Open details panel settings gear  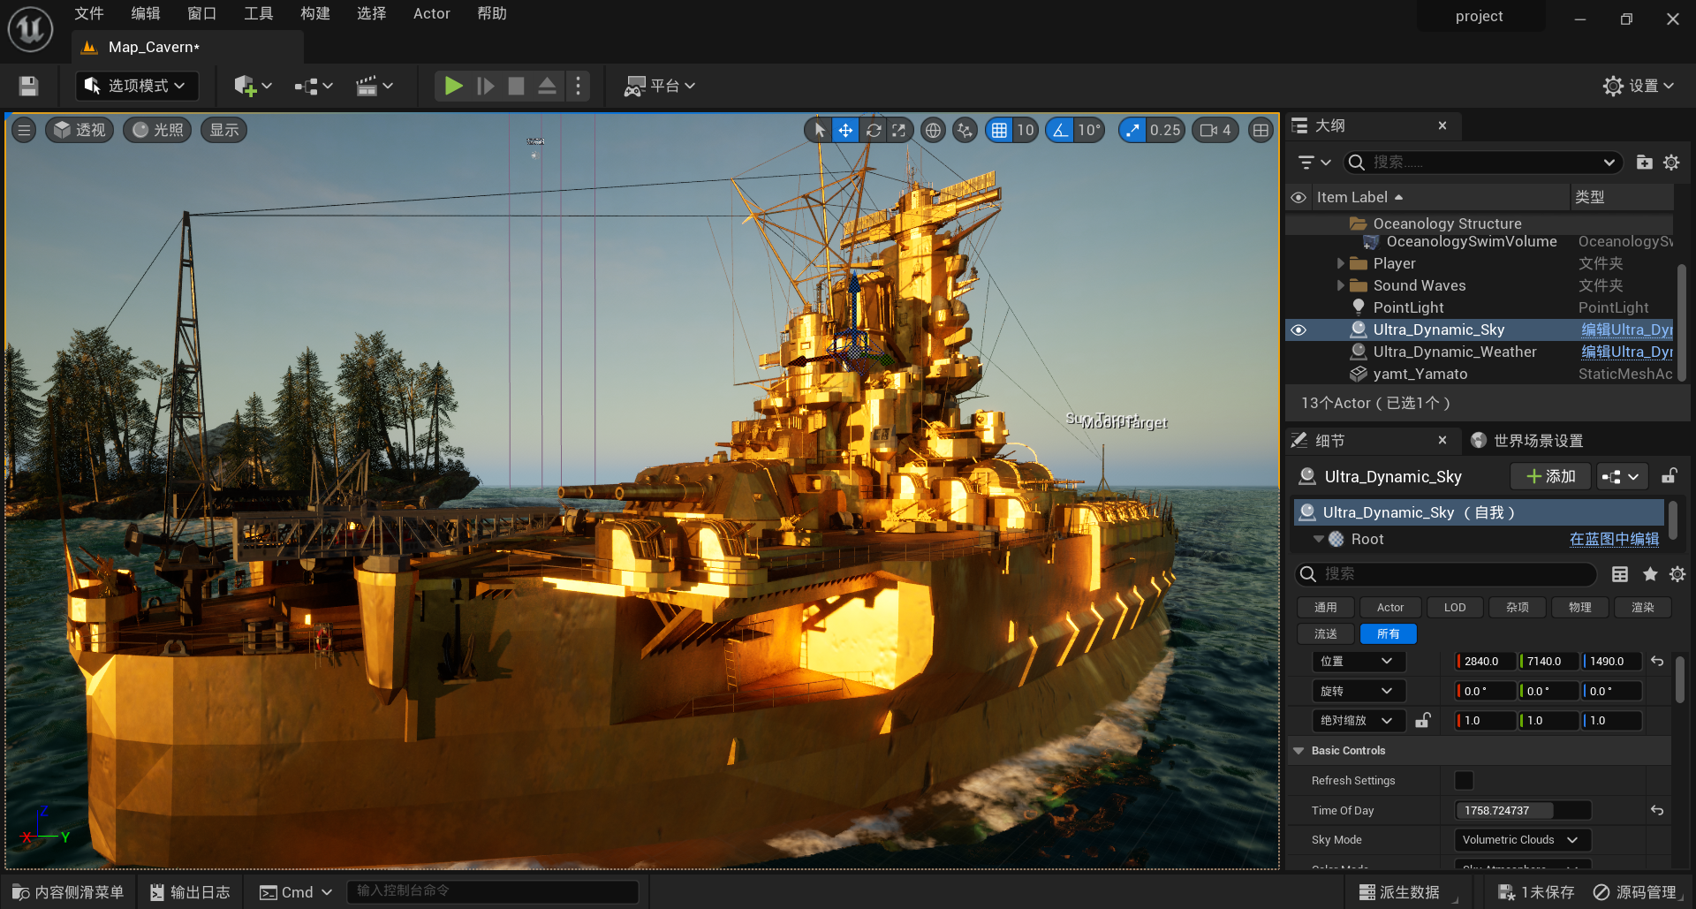click(x=1677, y=574)
